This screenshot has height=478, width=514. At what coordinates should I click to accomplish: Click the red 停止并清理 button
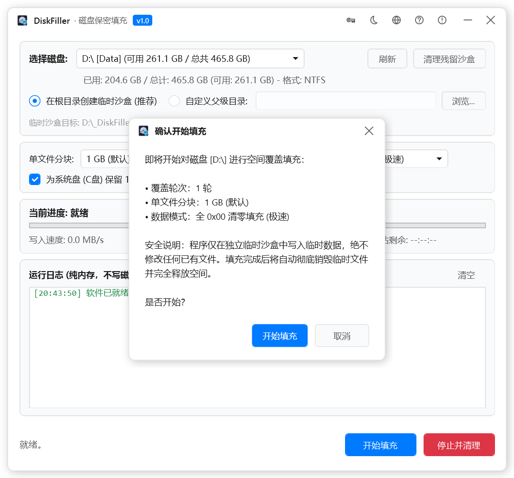(459, 445)
